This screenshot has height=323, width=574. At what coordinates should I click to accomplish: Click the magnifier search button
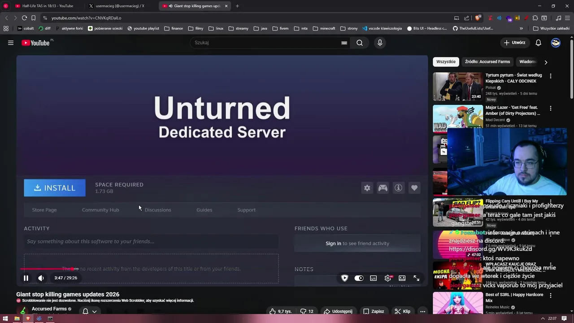click(x=360, y=43)
